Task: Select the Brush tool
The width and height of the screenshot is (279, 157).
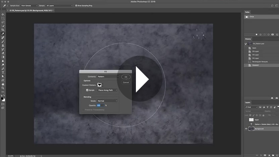Action: pos(3,41)
